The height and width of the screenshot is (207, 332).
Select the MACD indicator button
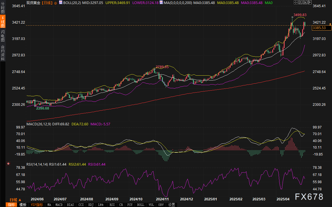pos(59,205)
